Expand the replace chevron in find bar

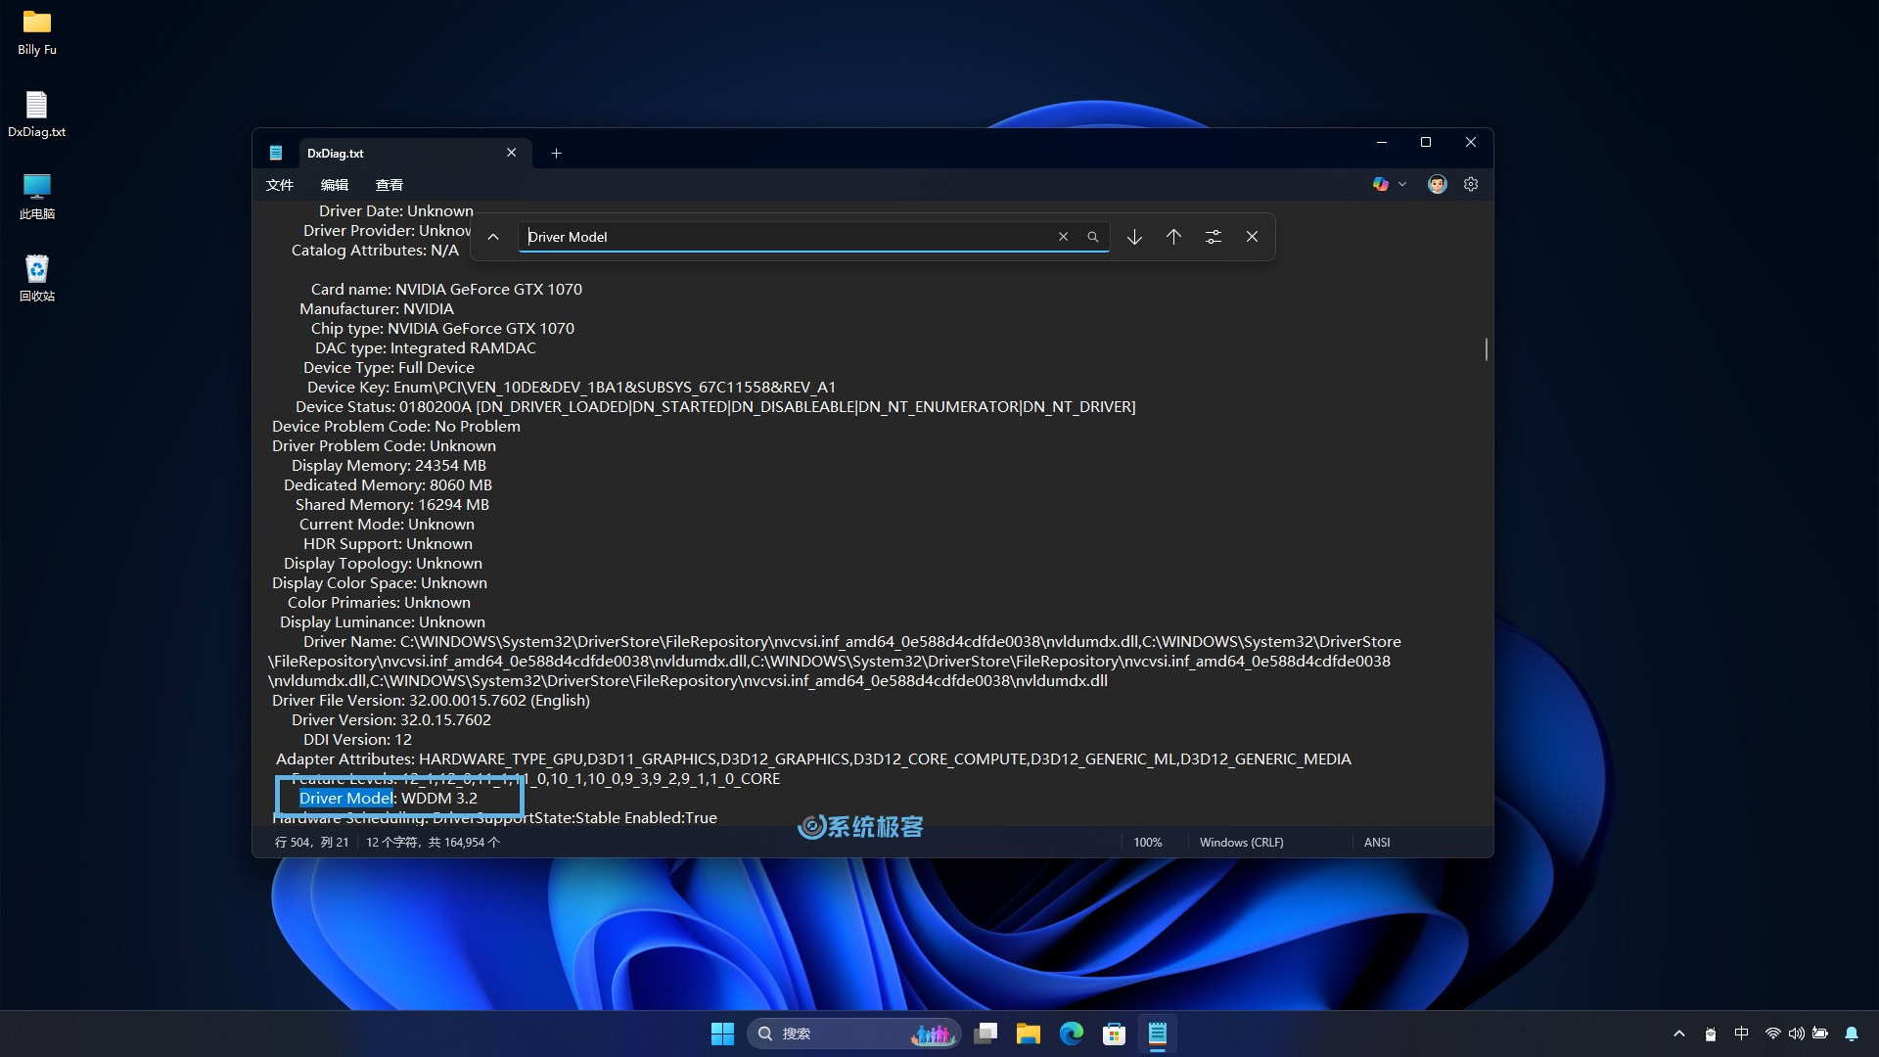point(493,237)
